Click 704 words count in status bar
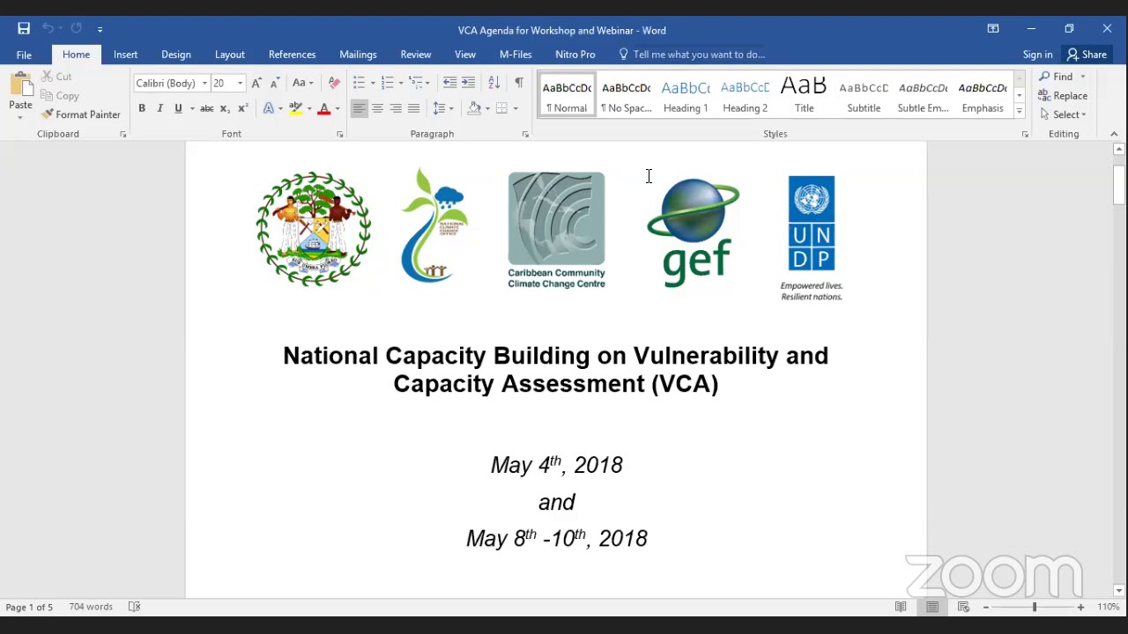Viewport: 1128px width, 634px height. point(91,607)
